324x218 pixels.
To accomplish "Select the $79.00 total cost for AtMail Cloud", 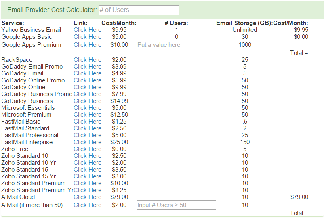I will (x=299, y=197).
